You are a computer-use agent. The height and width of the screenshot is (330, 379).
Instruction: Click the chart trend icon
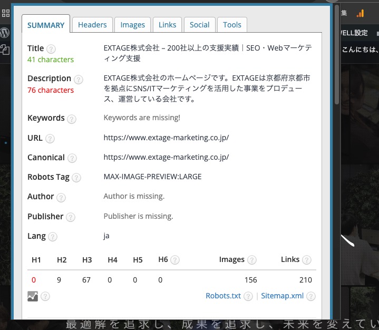33,296
